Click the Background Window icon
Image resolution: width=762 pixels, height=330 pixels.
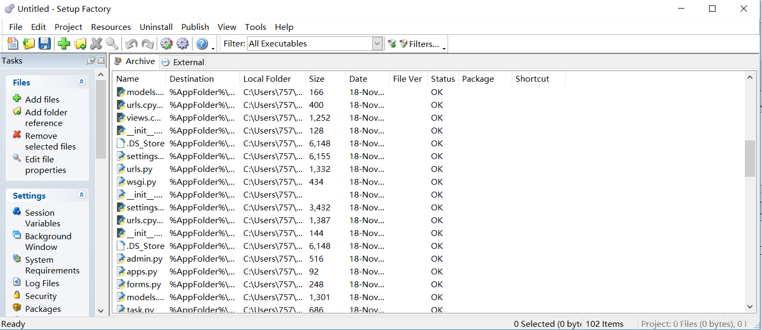point(17,235)
